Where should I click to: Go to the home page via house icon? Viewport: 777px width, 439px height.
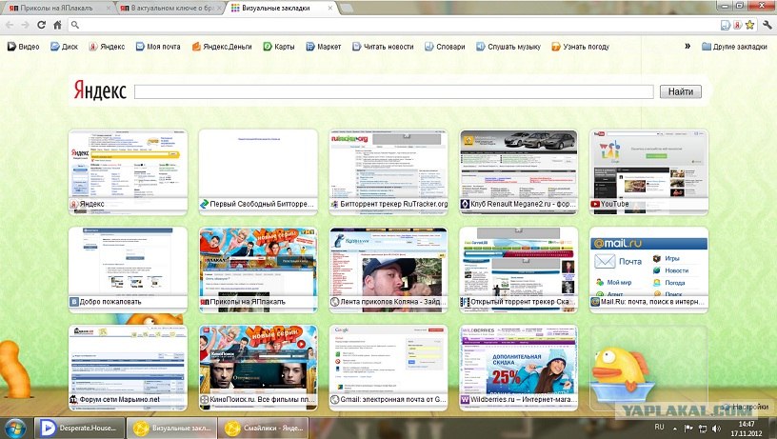coord(56,25)
